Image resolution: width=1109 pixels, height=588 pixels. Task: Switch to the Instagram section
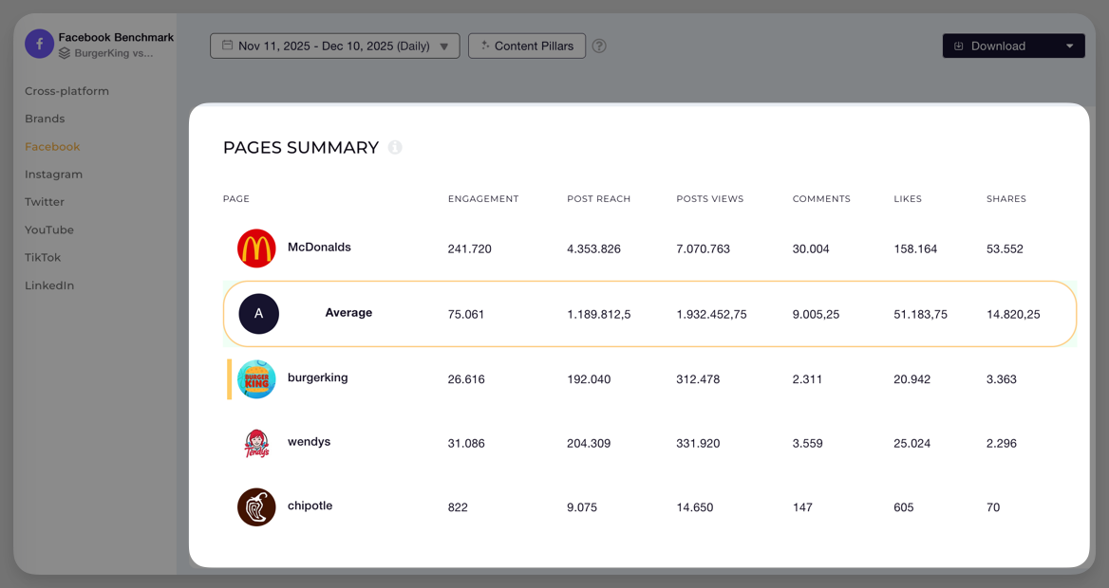point(53,174)
